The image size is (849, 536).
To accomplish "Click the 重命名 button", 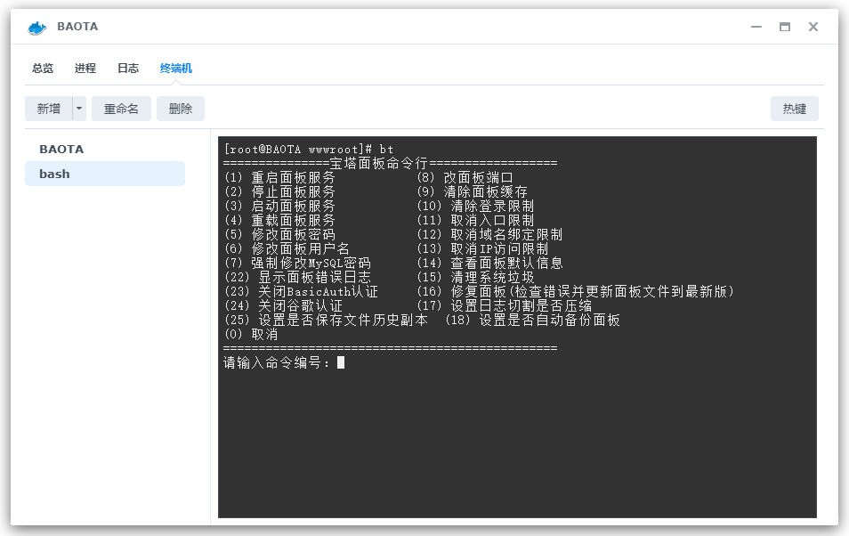I will (121, 108).
